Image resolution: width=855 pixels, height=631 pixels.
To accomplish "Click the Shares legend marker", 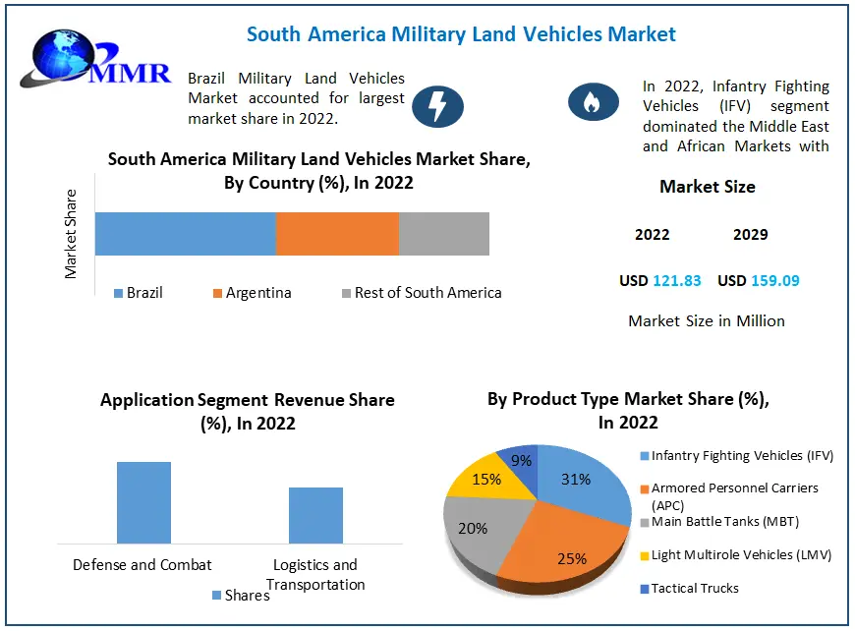I will pos(216,595).
